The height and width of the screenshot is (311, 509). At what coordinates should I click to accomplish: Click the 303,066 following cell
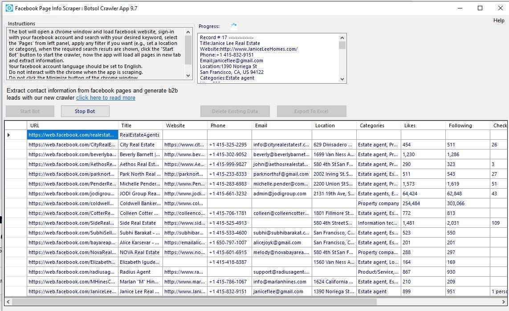coord(468,203)
